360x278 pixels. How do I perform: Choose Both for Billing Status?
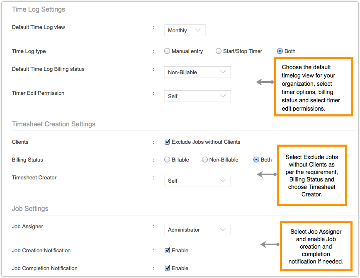(256, 160)
